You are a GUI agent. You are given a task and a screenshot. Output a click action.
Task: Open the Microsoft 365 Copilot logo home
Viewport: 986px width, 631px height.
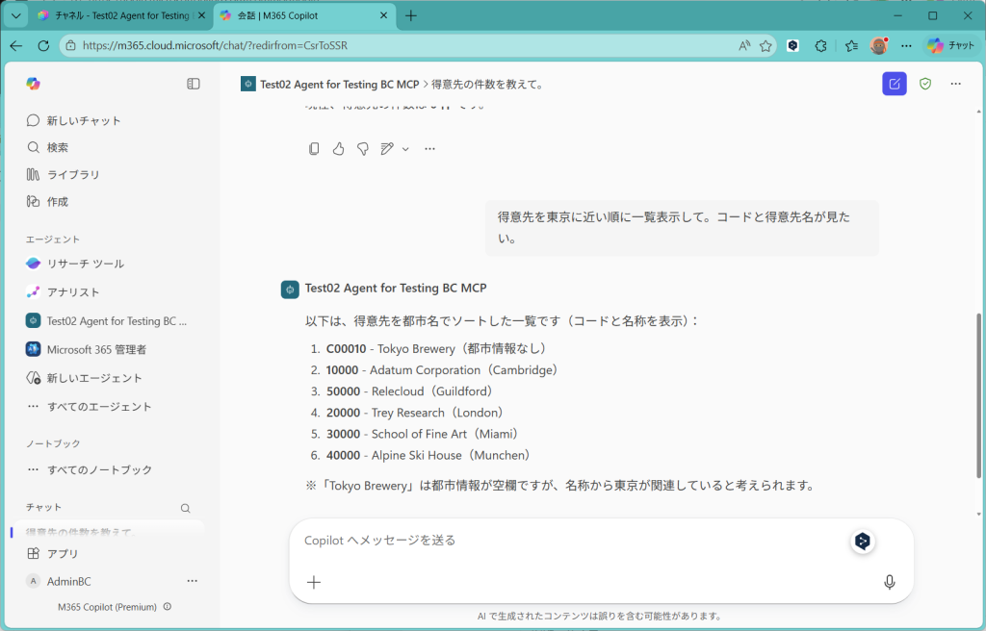(x=34, y=84)
